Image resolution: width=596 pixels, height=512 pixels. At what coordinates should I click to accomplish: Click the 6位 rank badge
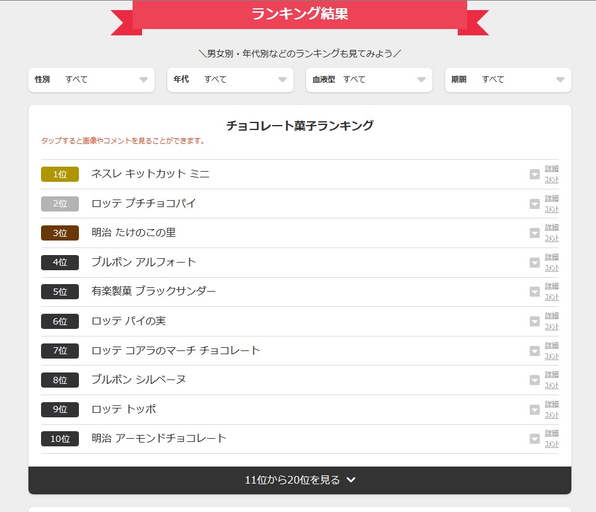(60, 321)
